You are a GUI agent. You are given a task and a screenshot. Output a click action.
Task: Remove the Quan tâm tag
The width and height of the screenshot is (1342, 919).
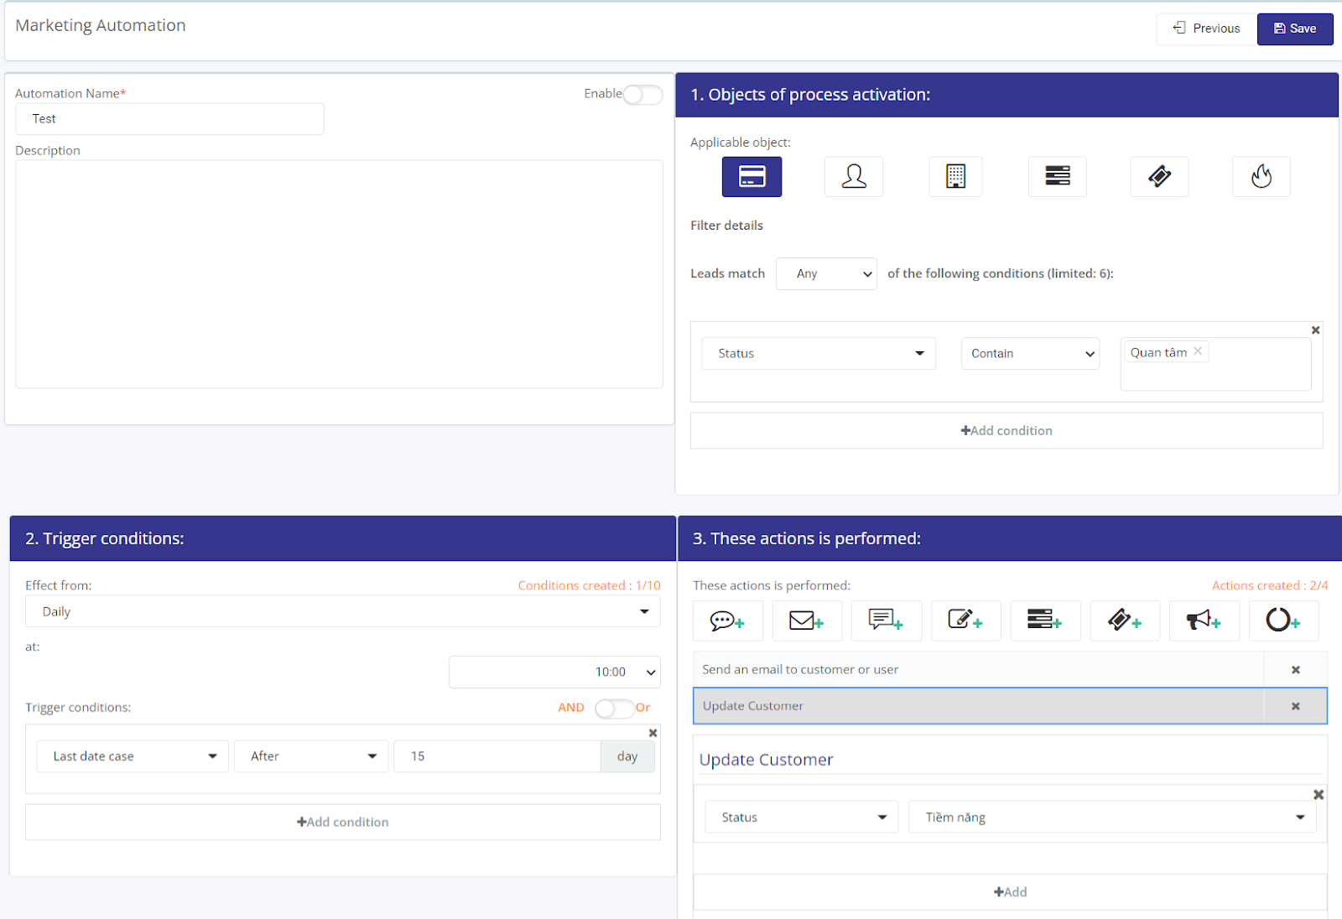point(1198,351)
